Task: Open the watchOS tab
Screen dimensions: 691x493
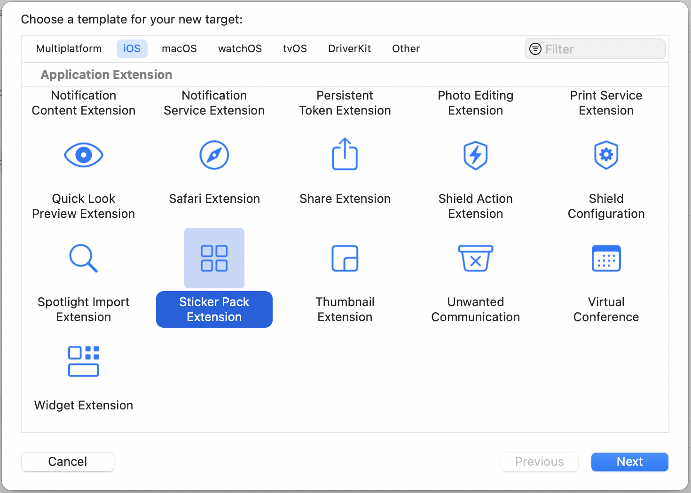Action: tap(240, 49)
